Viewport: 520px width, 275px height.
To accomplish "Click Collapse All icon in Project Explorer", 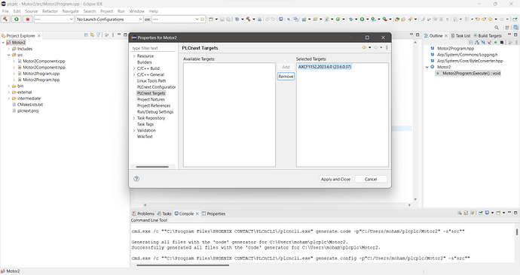I will 86,35.
